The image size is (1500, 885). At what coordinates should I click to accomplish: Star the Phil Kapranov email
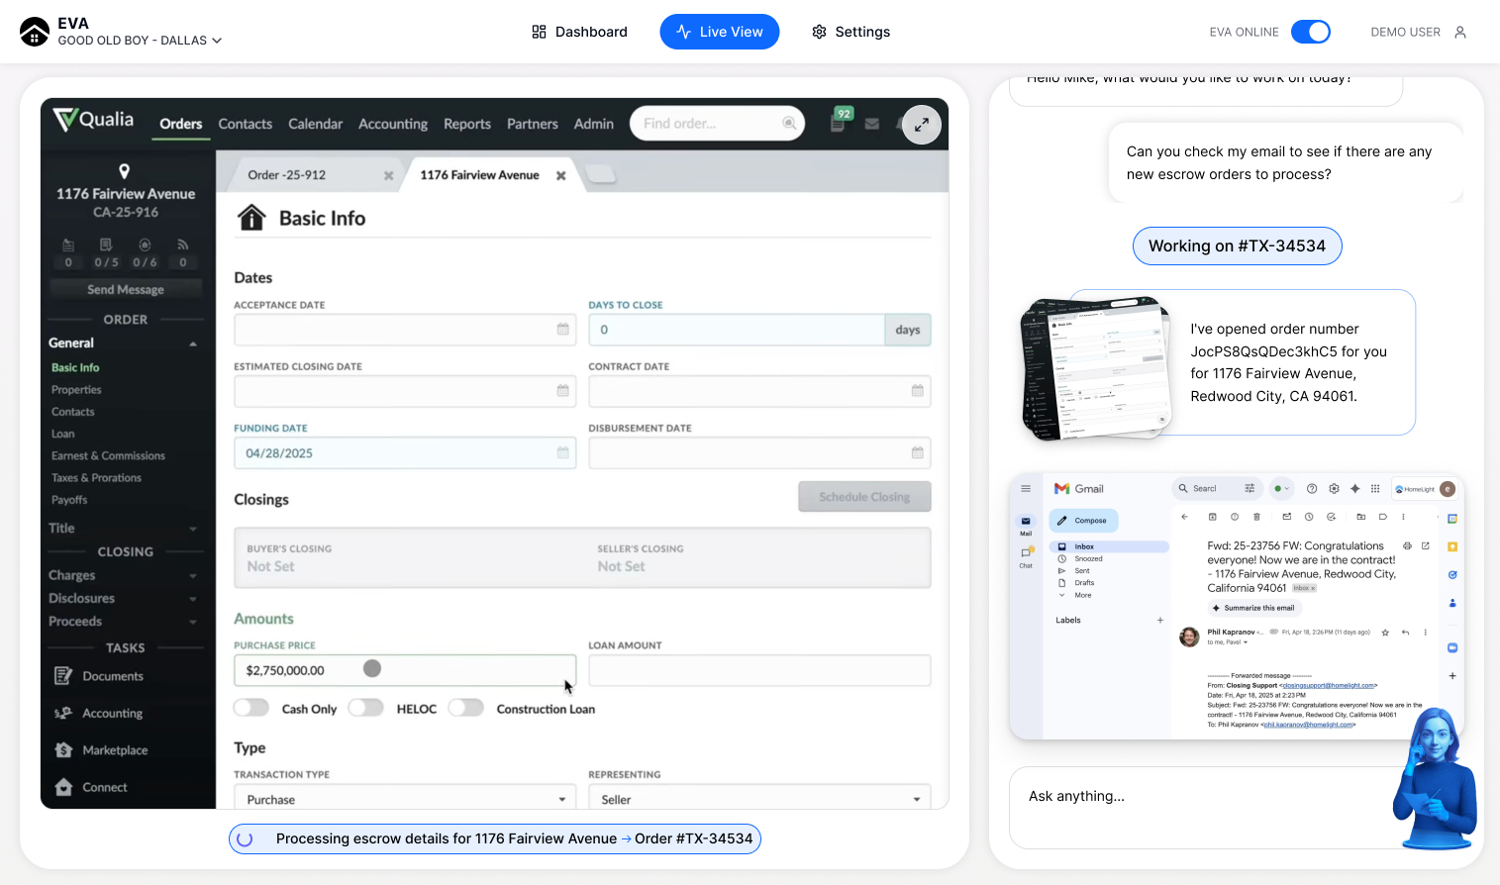1385,632
